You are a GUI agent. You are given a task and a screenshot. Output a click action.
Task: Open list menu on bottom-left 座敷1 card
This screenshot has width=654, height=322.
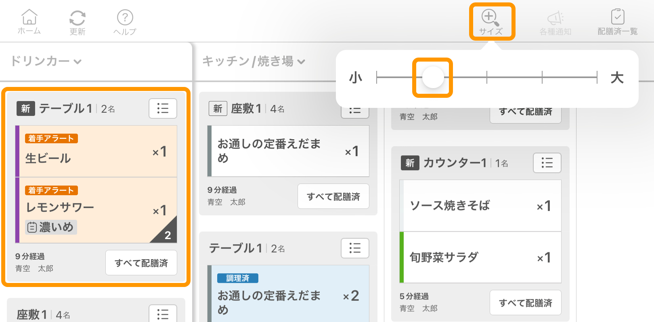(x=163, y=314)
